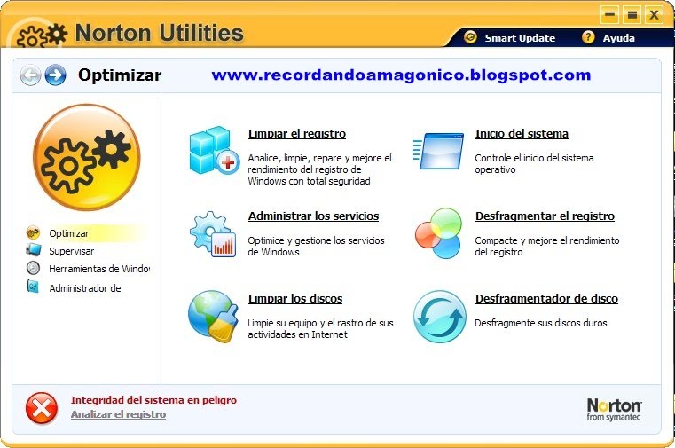
Task: Select Supervisar in the sidebar
Action: tap(72, 251)
